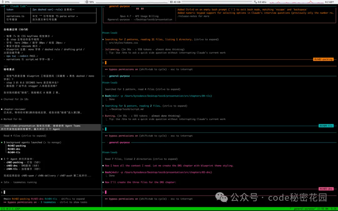Click 'Now I have all the context I need' line

[x=169, y=166]
